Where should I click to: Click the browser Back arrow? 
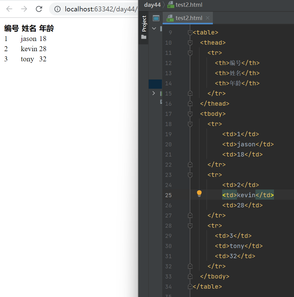click(x=9, y=9)
